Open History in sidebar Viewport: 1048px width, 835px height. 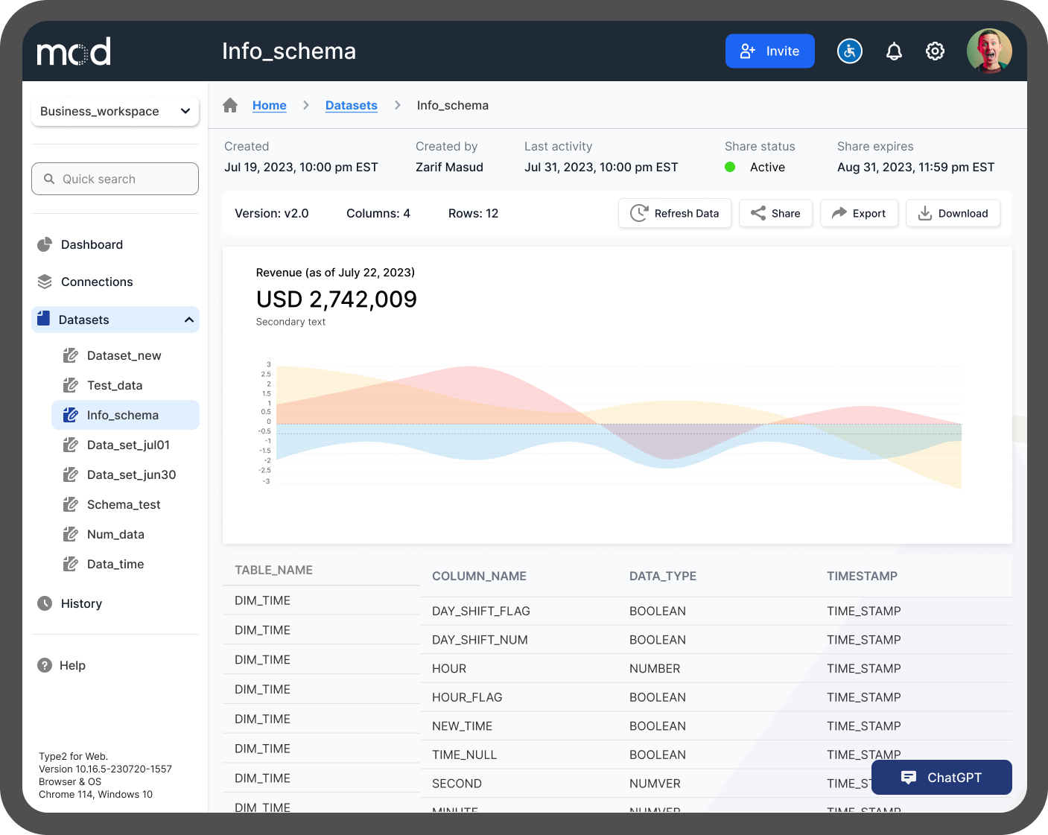coord(81,603)
